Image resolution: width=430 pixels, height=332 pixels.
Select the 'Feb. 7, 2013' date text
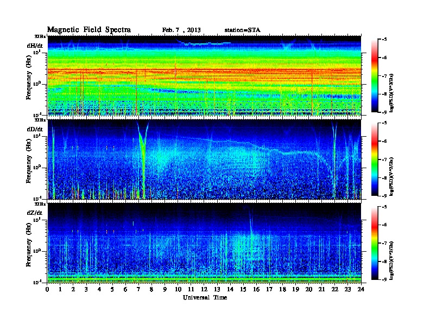[181, 30]
